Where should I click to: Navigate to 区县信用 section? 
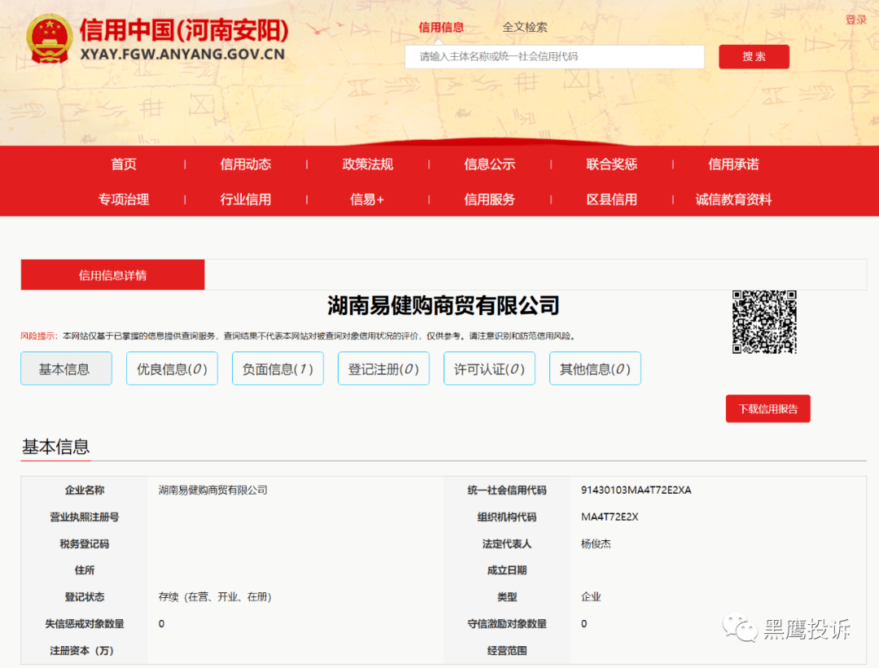pyautogui.click(x=610, y=199)
